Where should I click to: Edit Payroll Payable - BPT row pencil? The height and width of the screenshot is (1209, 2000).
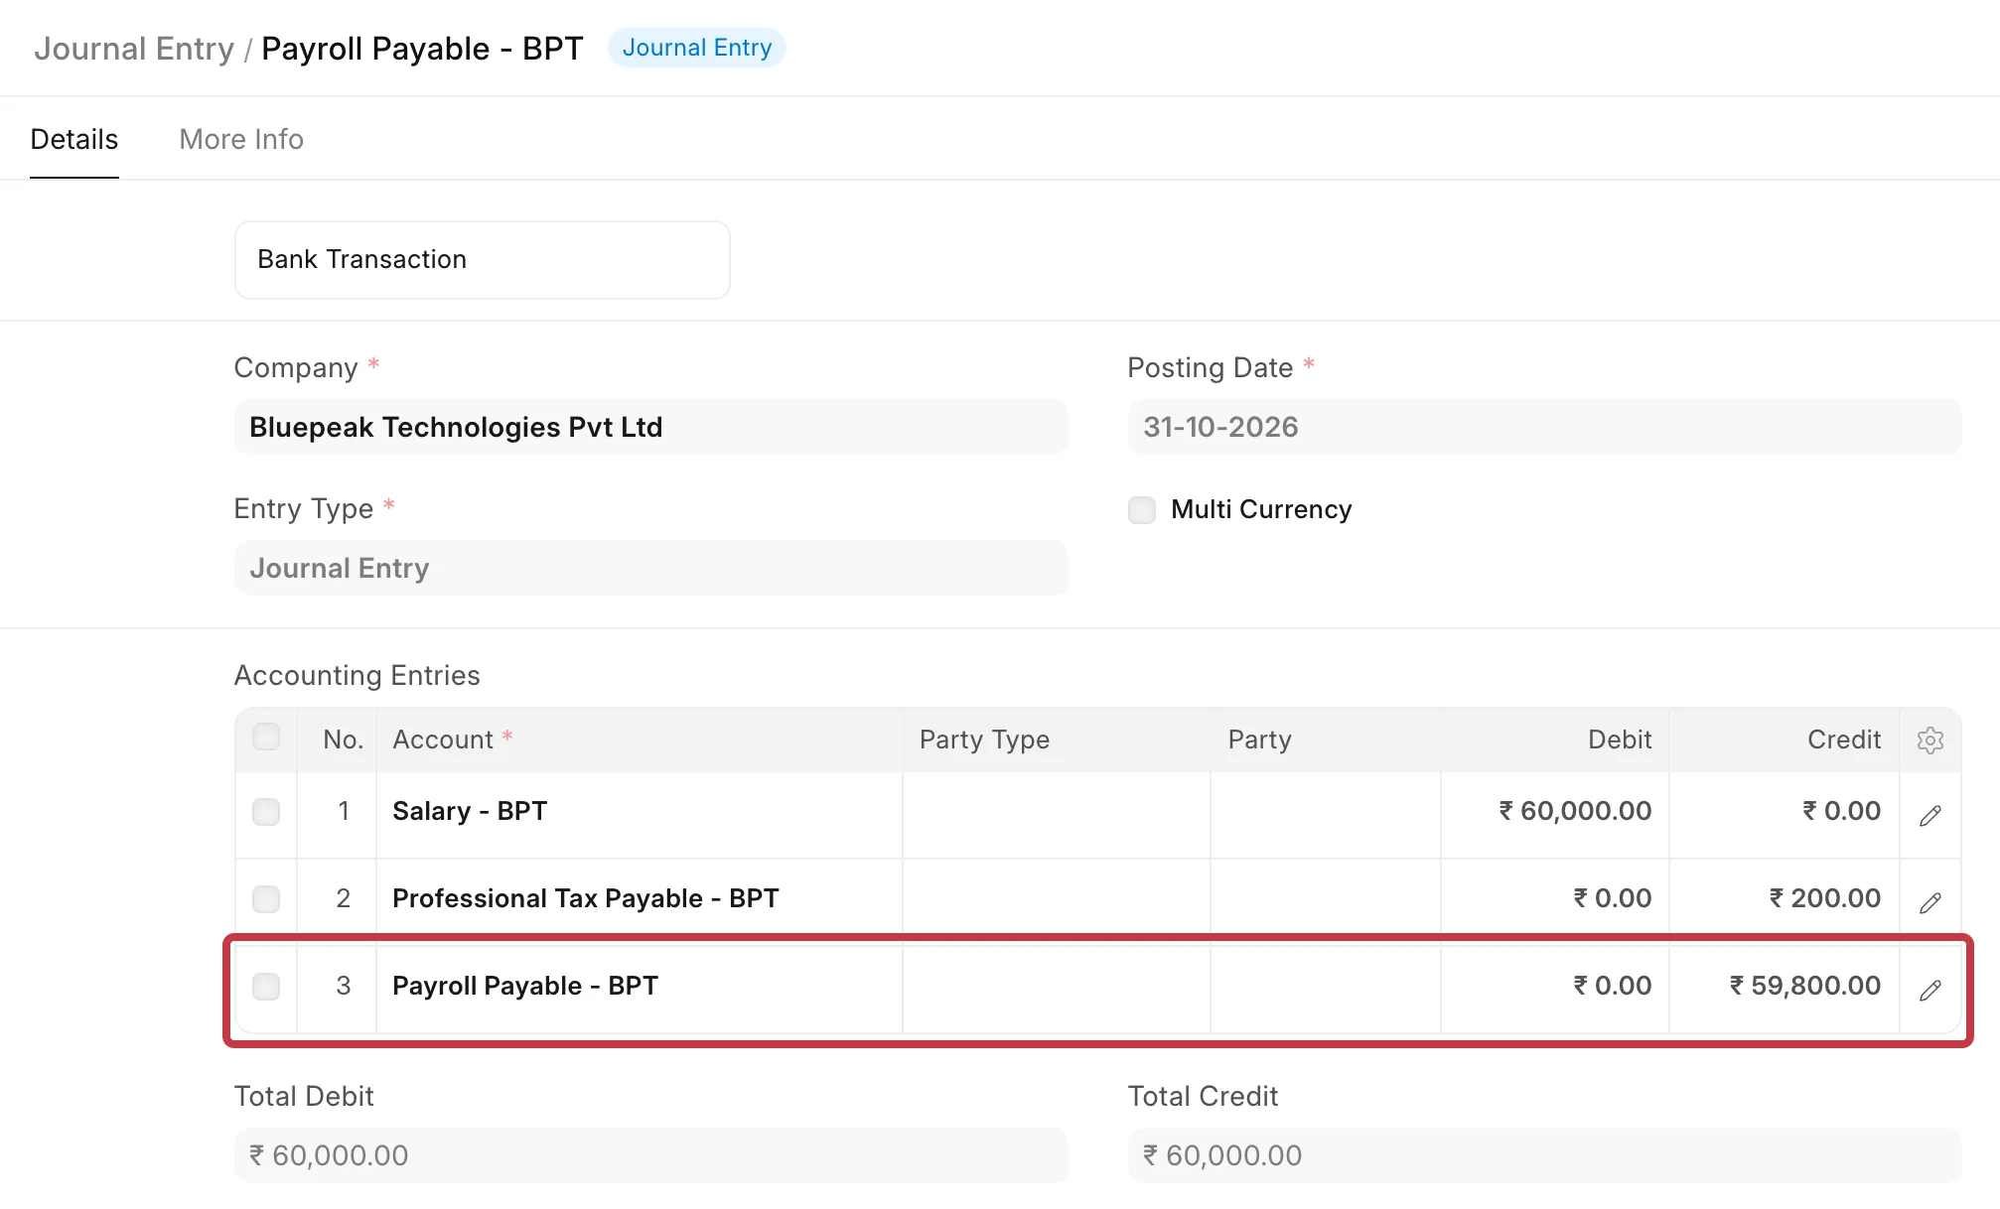[1929, 990]
